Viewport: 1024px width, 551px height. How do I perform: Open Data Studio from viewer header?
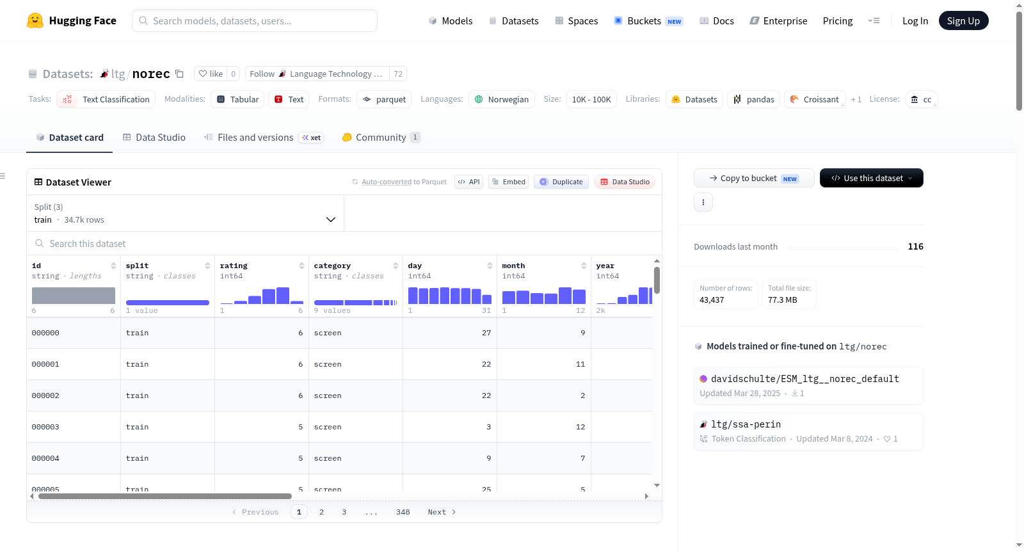[625, 182]
